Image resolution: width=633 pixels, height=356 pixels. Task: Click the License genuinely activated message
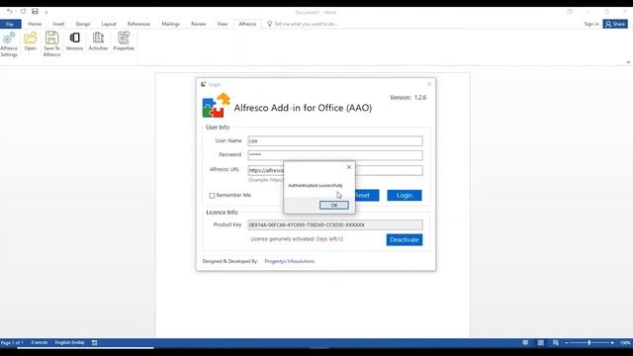[x=297, y=239]
